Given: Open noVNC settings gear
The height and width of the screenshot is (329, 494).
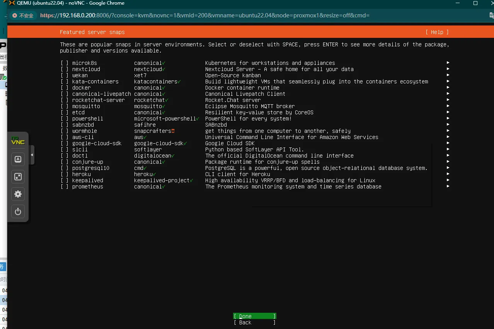Looking at the screenshot, I should (x=18, y=194).
